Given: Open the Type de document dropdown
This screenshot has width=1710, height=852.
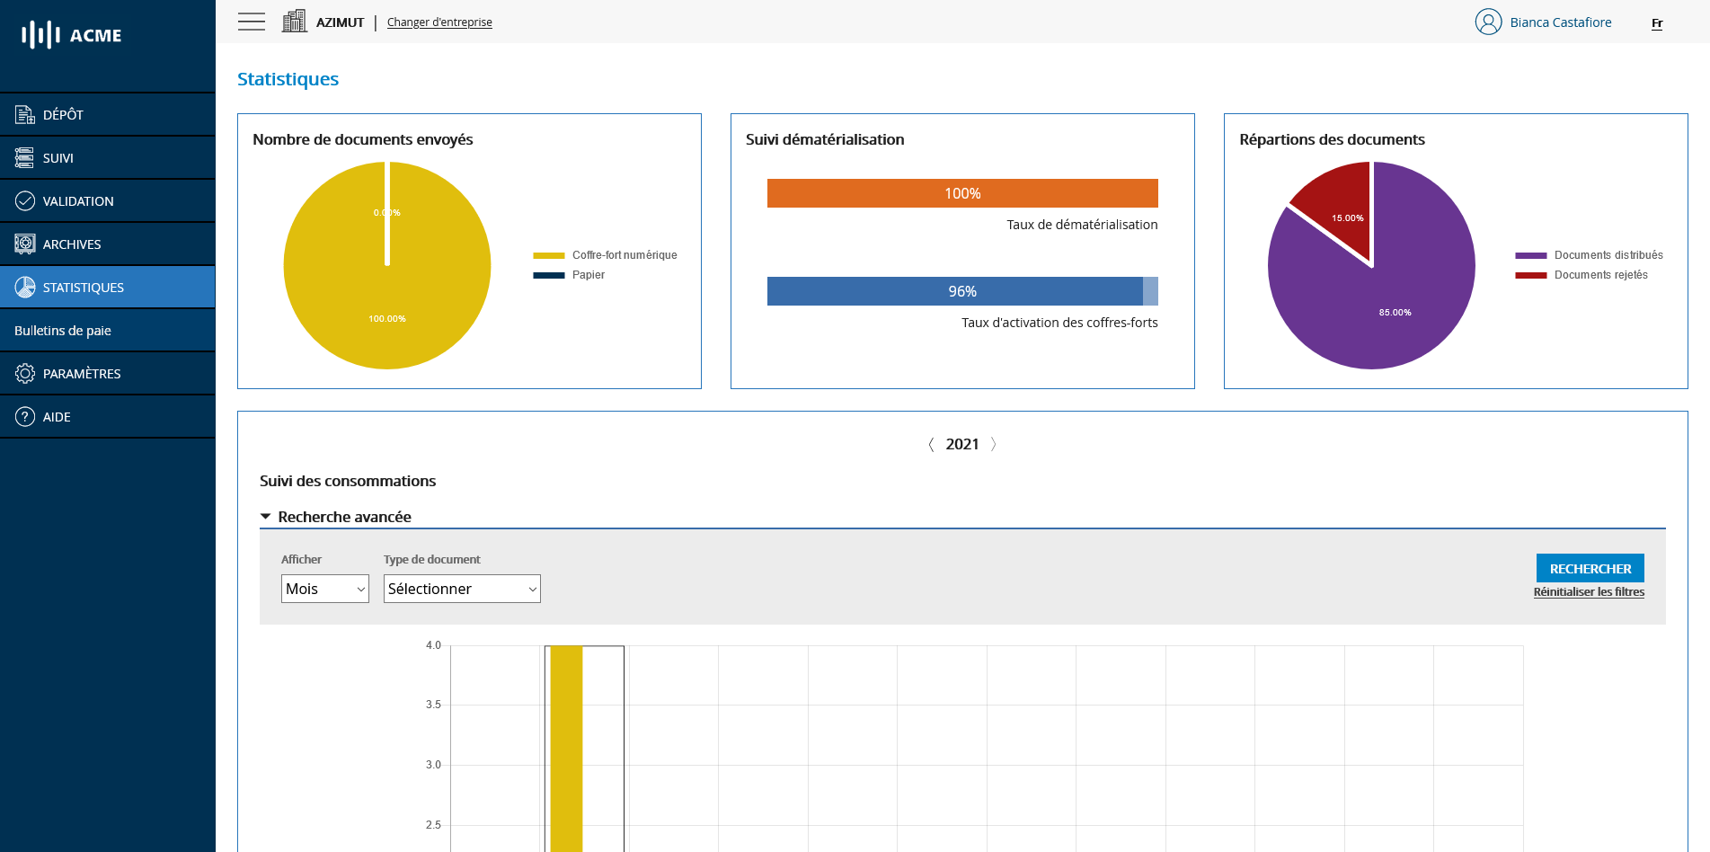Looking at the screenshot, I should point(462,589).
